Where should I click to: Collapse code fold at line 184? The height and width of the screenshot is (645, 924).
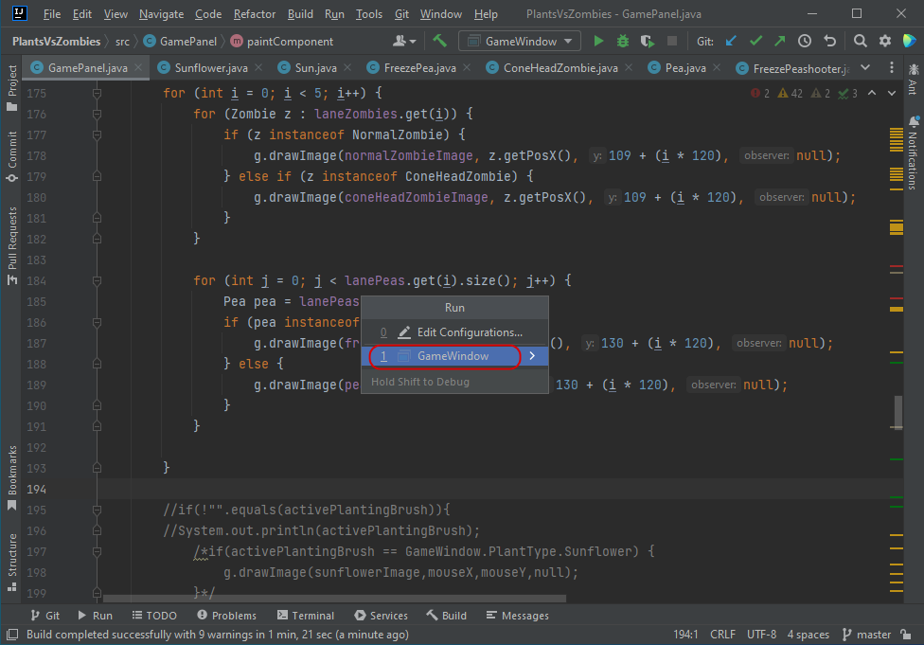(97, 280)
